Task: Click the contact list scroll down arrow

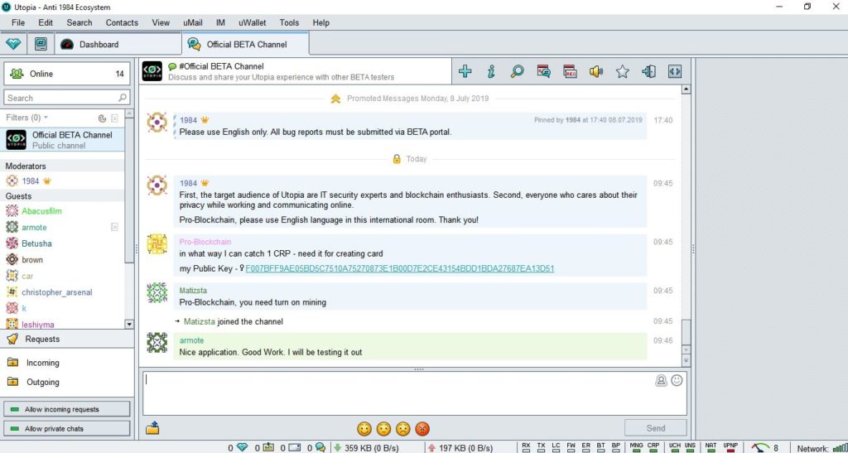Action: point(128,324)
